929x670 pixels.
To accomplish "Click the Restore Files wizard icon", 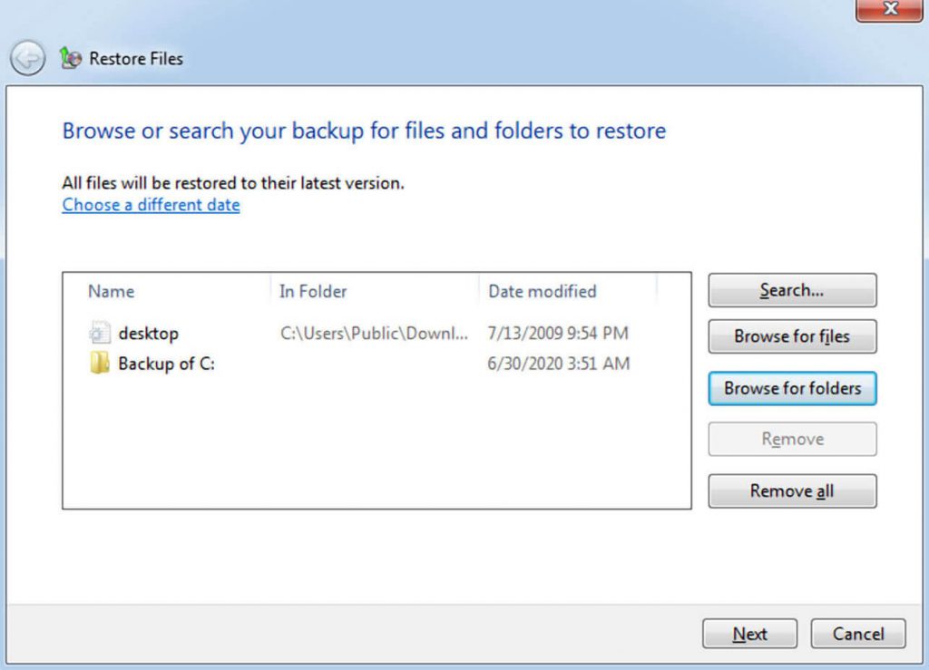I will click(71, 58).
